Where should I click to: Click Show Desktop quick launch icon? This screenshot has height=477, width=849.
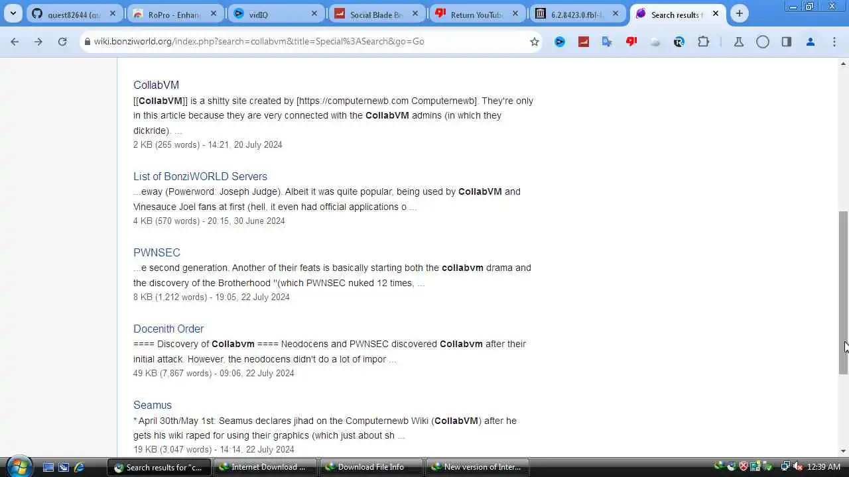[48, 467]
